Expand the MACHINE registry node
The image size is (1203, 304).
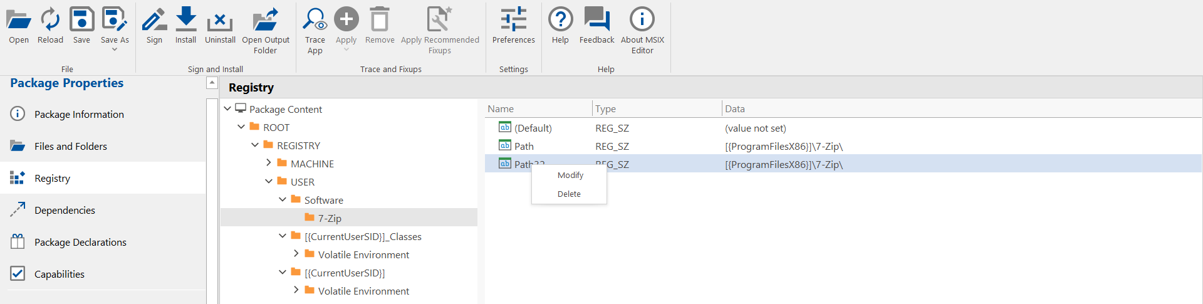(269, 163)
